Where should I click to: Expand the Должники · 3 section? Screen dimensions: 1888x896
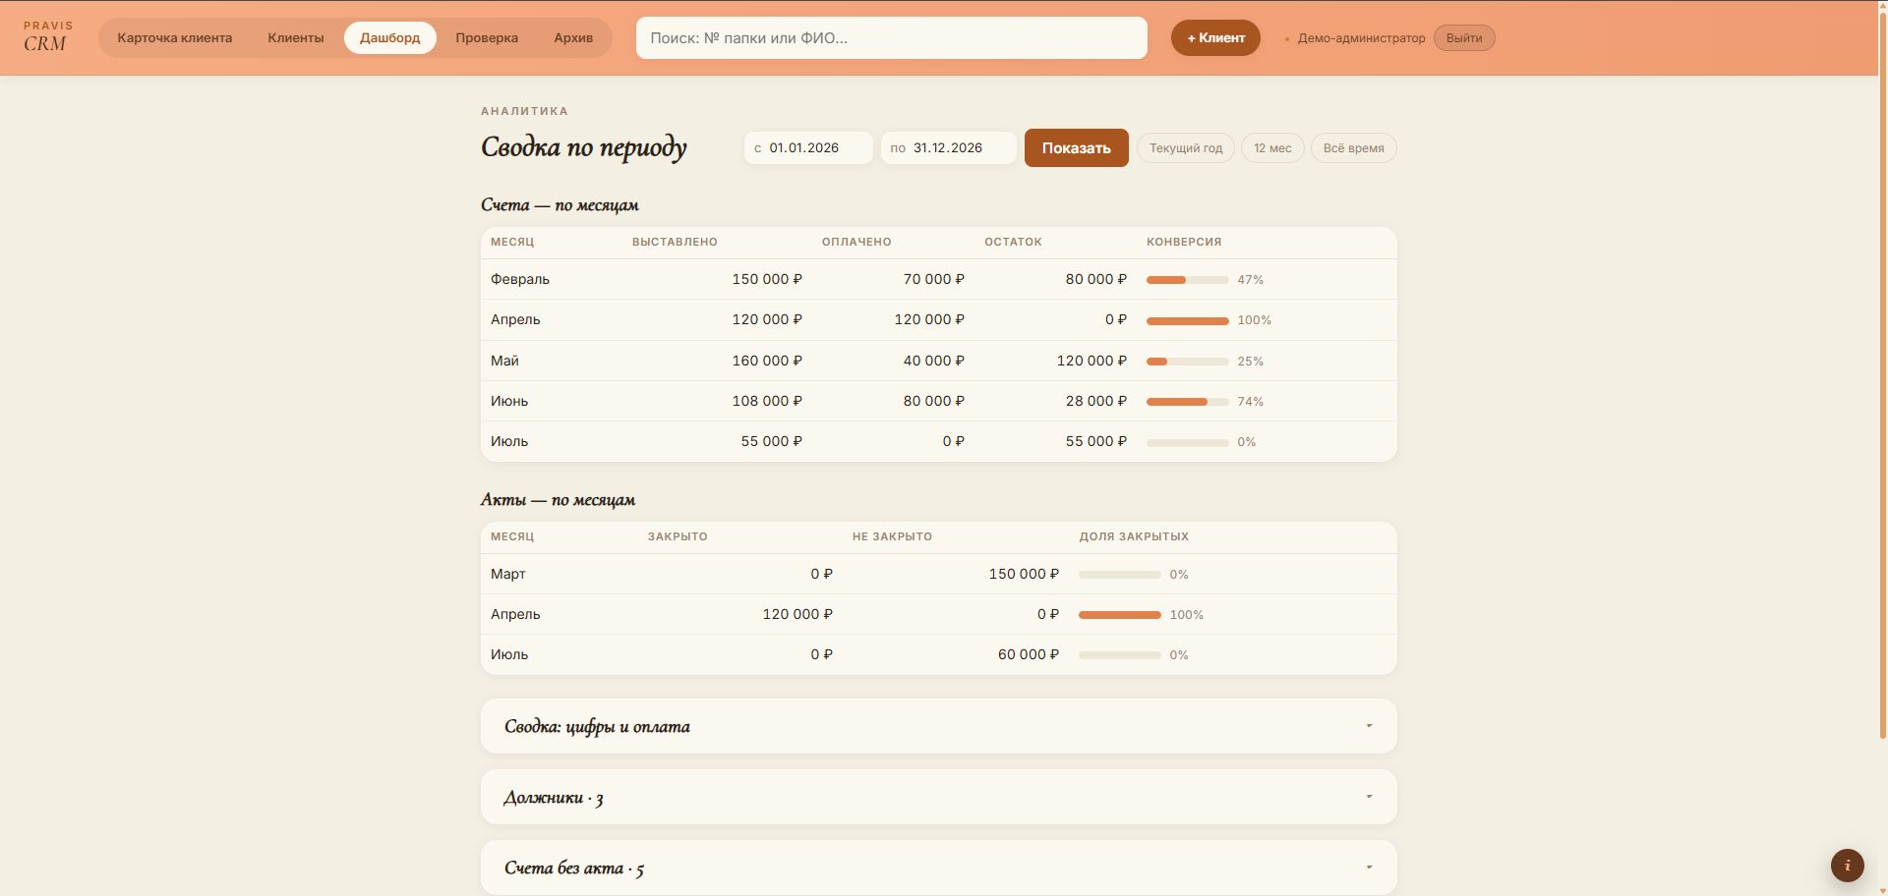938,797
